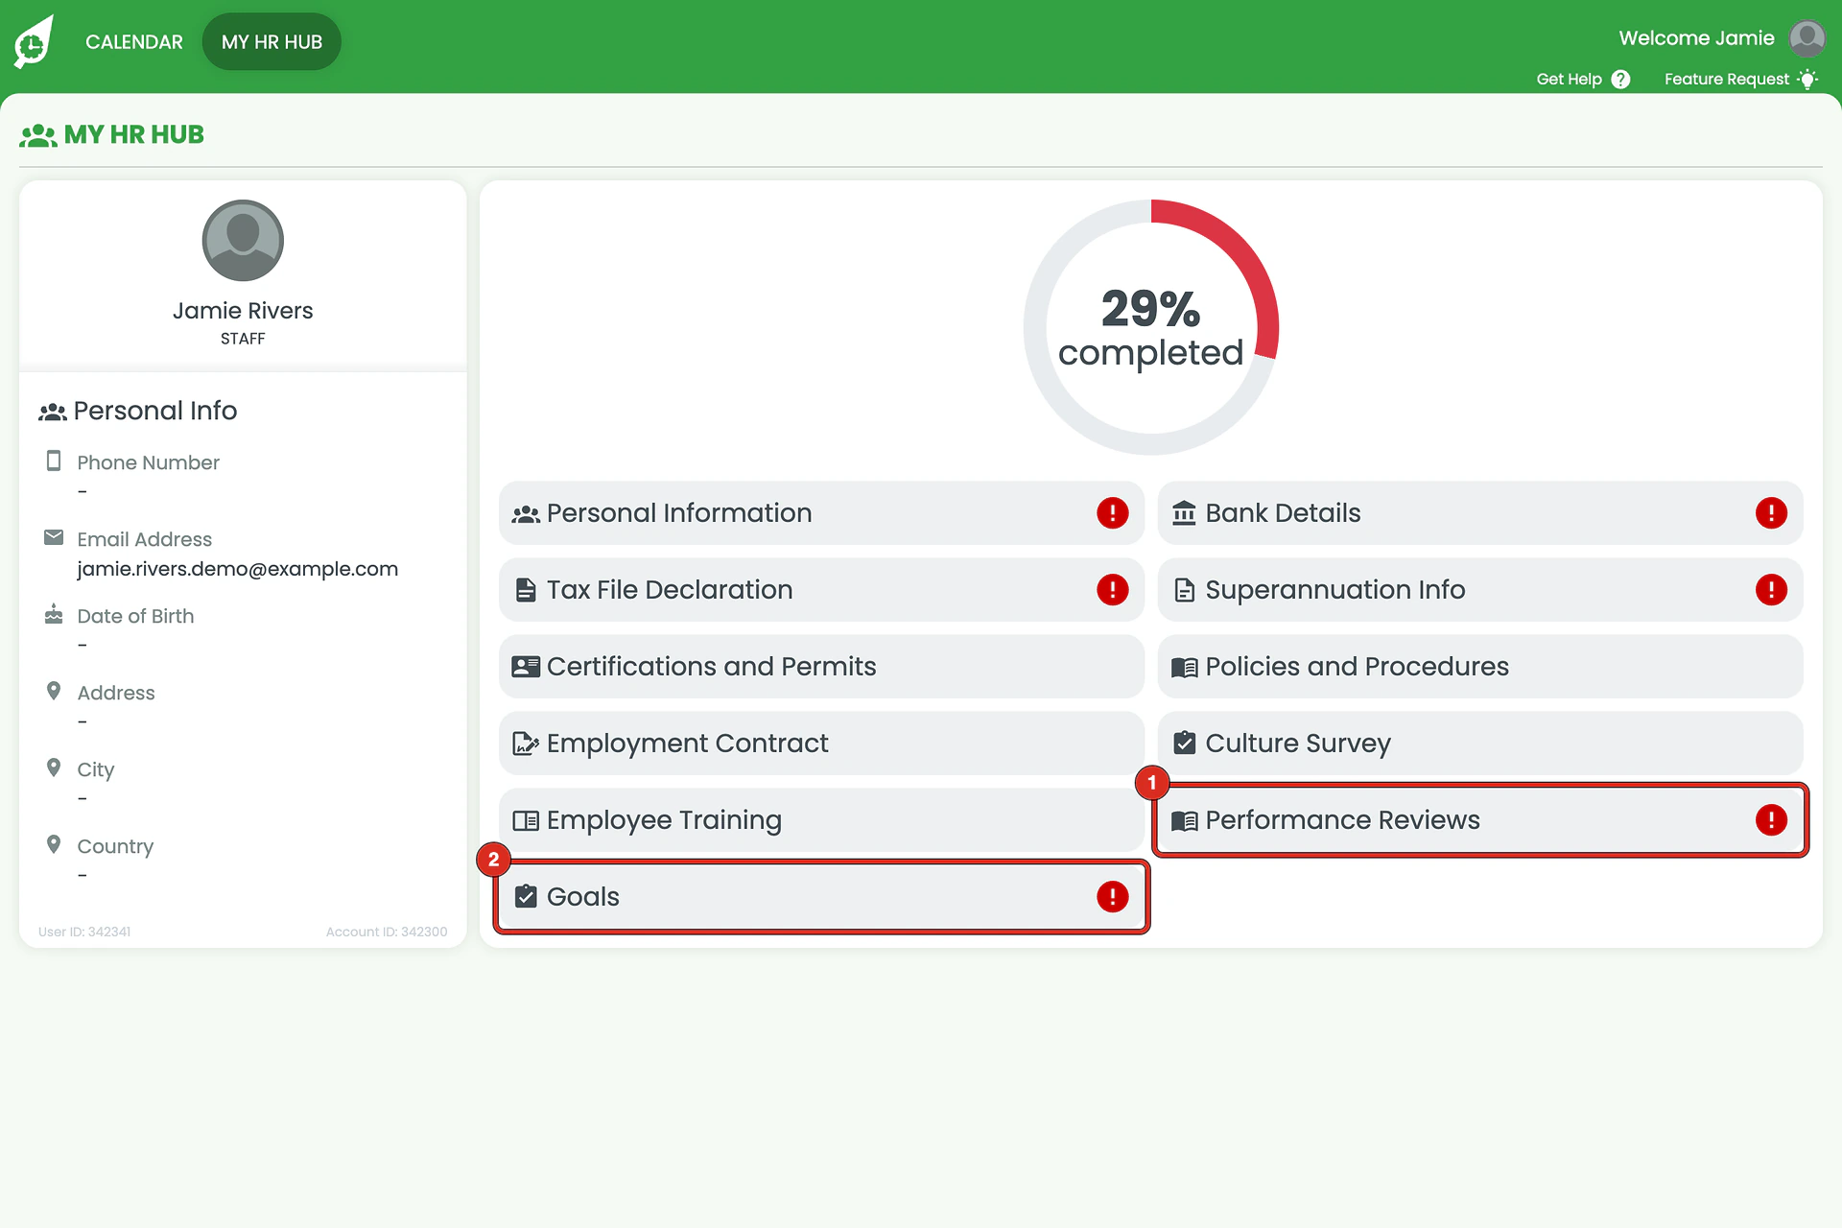Click the Phone Number label
The image size is (1842, 1228).
coord(148,462)
